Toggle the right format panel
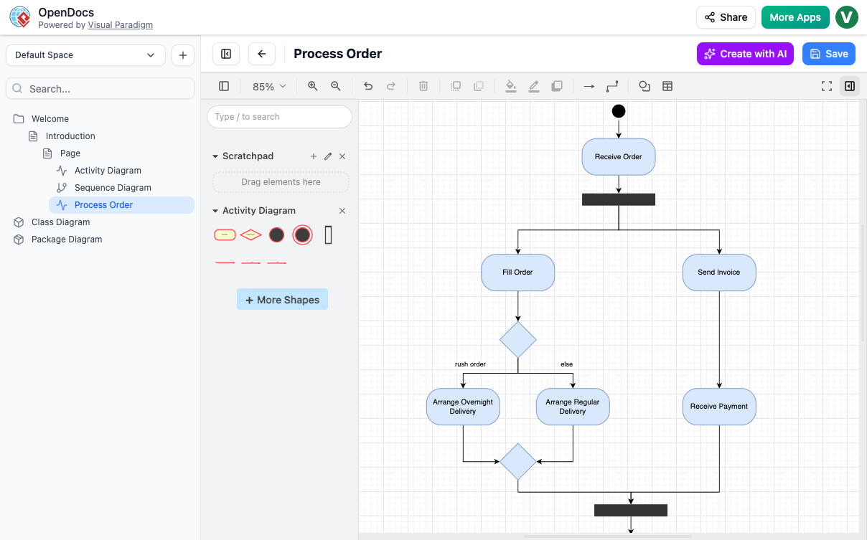867x540 pixels. [x=850, y=86]
